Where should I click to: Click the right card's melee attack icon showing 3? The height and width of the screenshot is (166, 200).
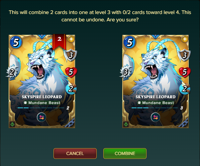click(x=126, y=72)
